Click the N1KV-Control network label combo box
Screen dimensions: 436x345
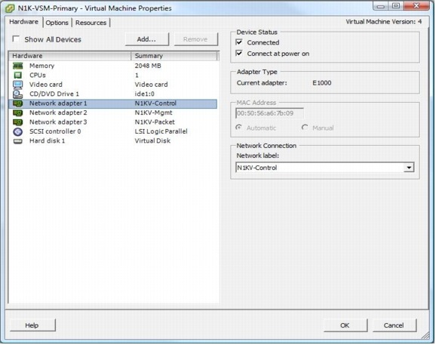click(x=325, y=168)
